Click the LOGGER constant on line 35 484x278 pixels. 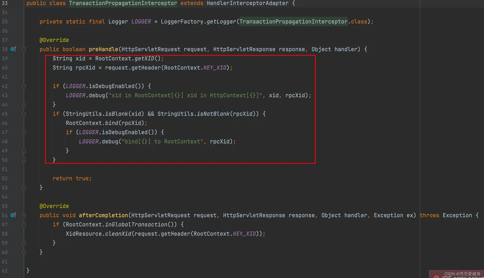141,21
